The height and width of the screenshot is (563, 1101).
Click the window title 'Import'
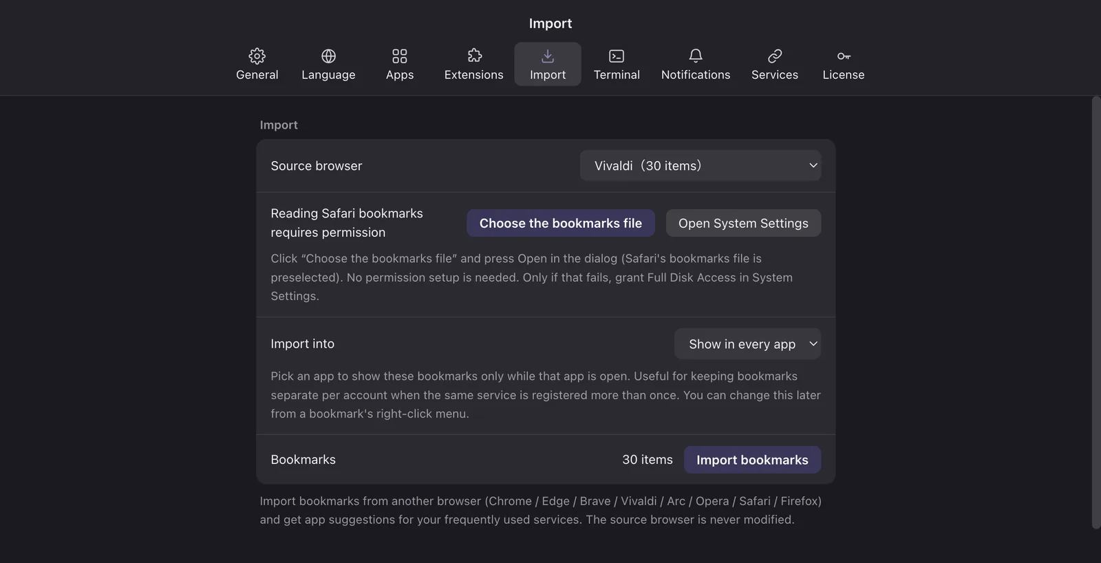550,23
